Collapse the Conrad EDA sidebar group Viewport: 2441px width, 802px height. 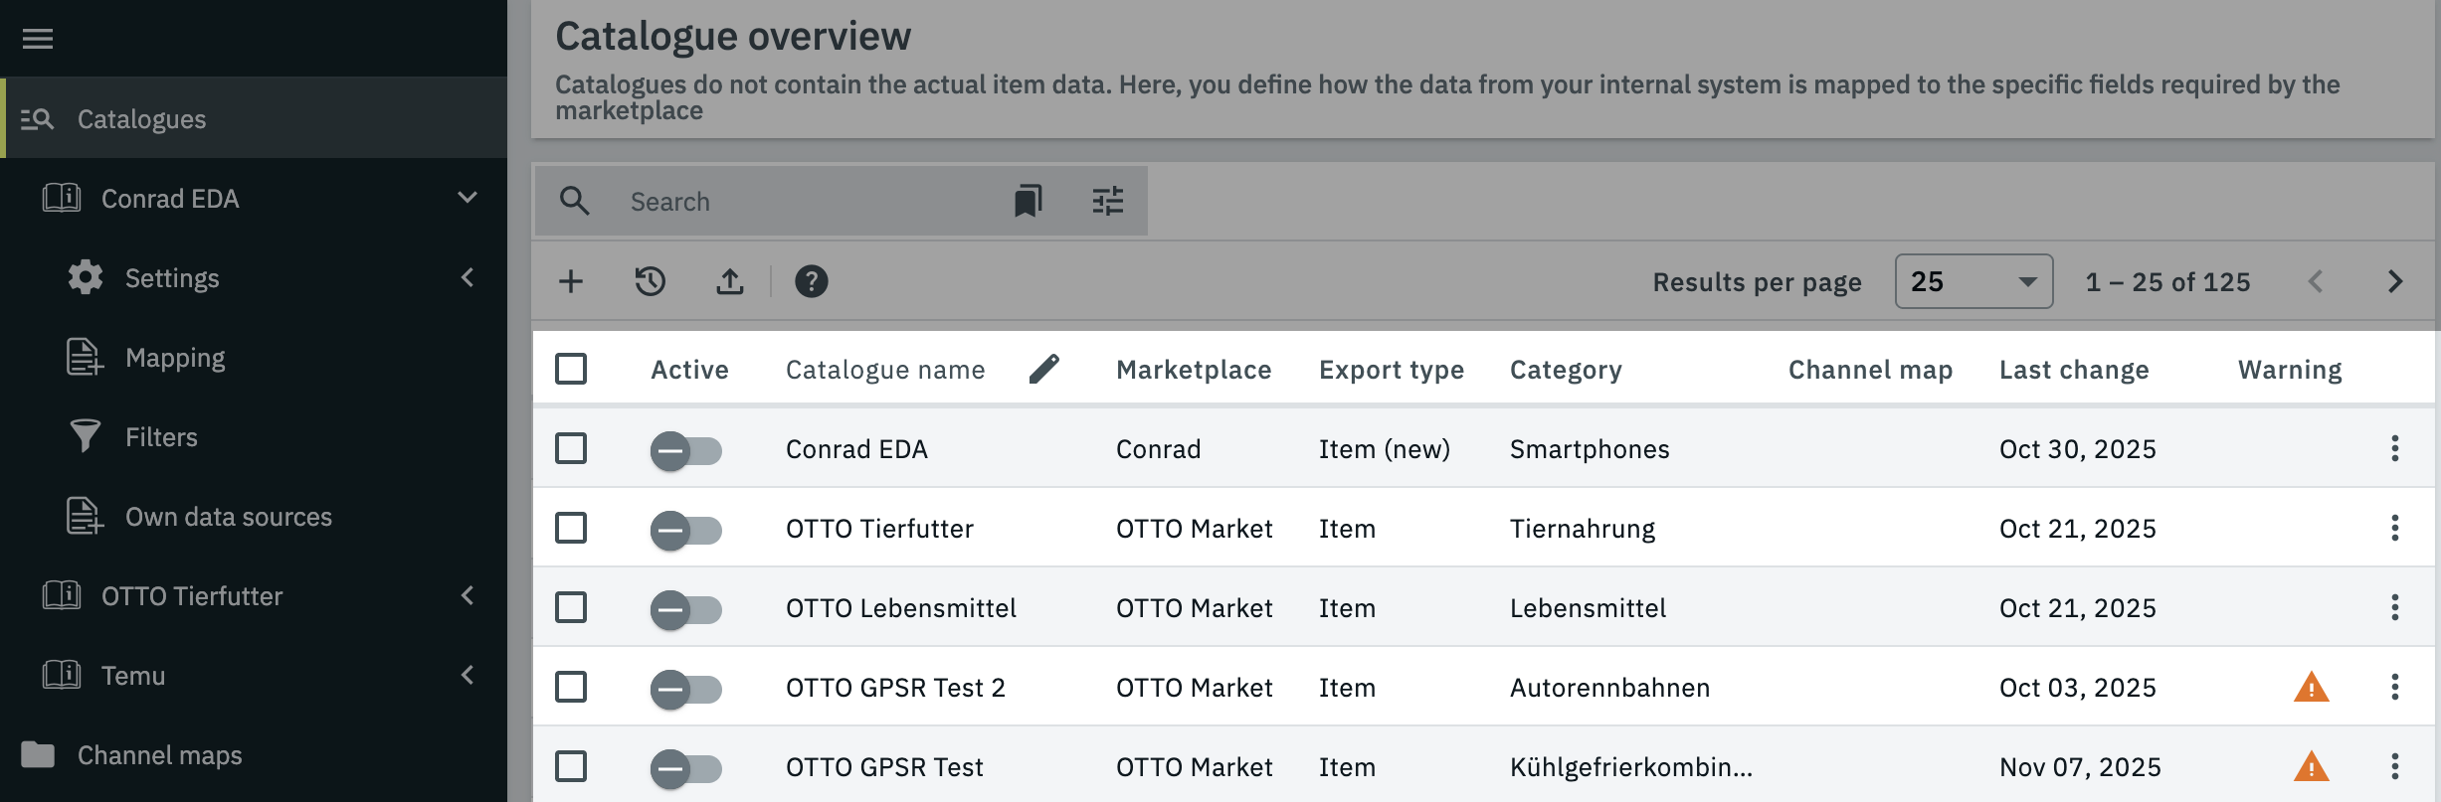click(468, 198)
